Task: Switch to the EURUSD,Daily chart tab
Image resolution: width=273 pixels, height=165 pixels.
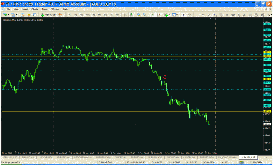Action: [104, 157]
